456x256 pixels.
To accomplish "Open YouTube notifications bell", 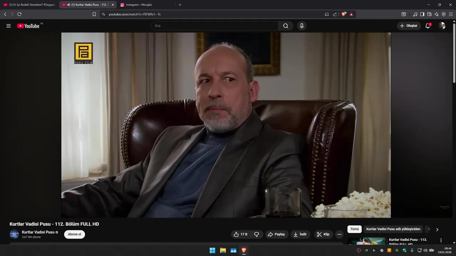I will click(428, 26).
